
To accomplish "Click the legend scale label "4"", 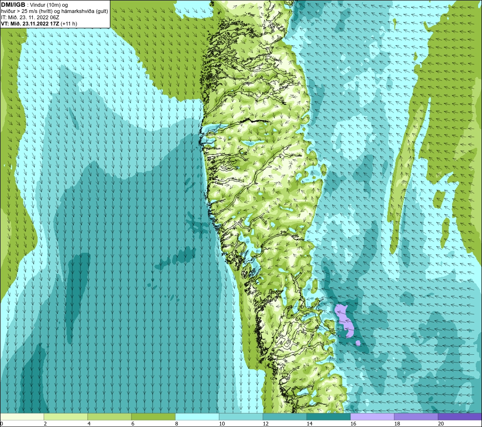I will pos(89,424).
